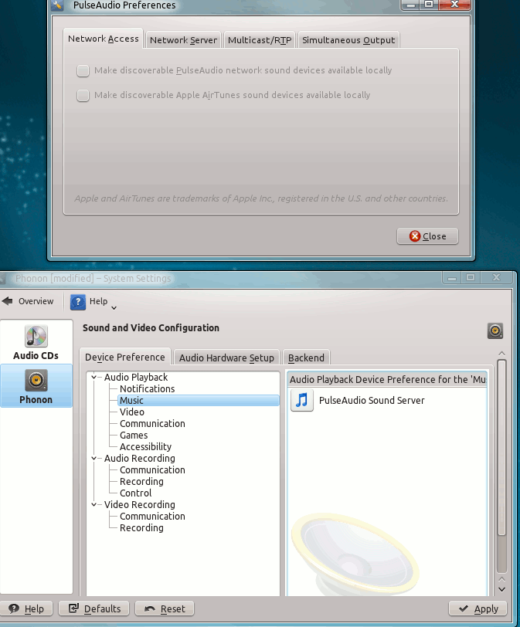Image resolution: width=520 pixels, height=627 pixels.
Task: Open the Audio Hardware Setup tab
Action: 226,358
